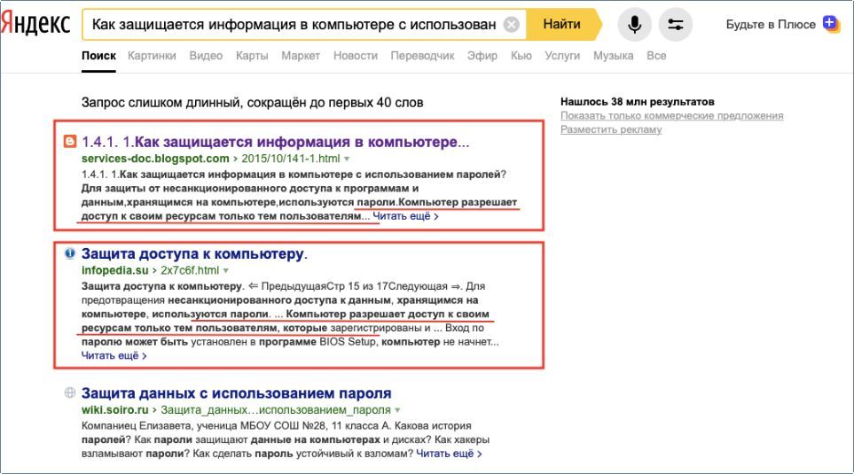Switch to the Картинки tab
This screenshot has height=474, width=854.
tap(152, 56)
